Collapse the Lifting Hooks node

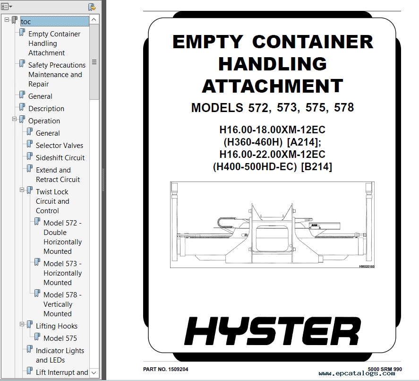coord(22,324)
